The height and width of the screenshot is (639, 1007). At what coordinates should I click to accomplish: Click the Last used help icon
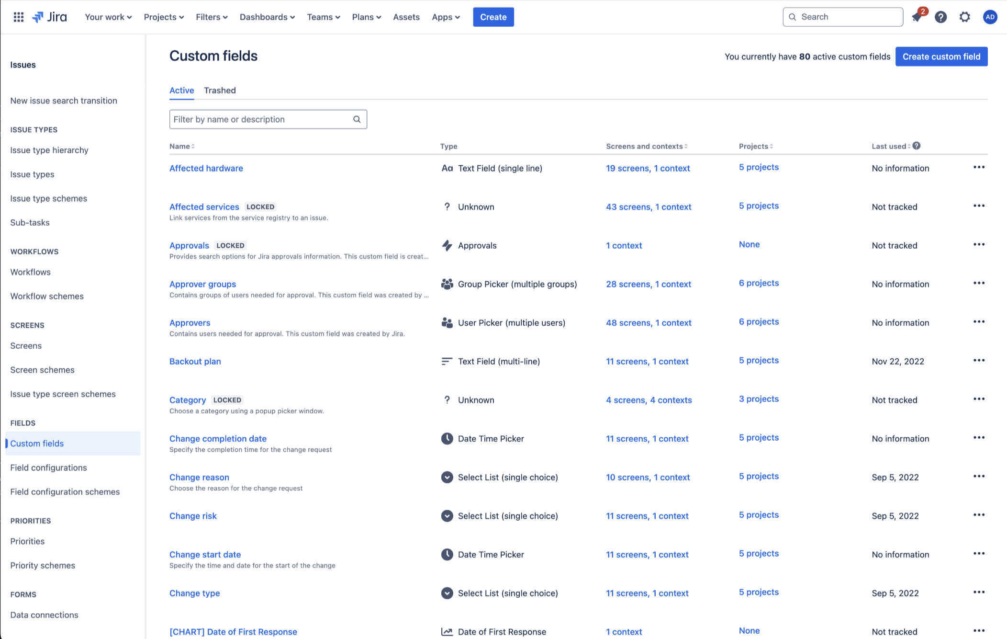point(917,146)
